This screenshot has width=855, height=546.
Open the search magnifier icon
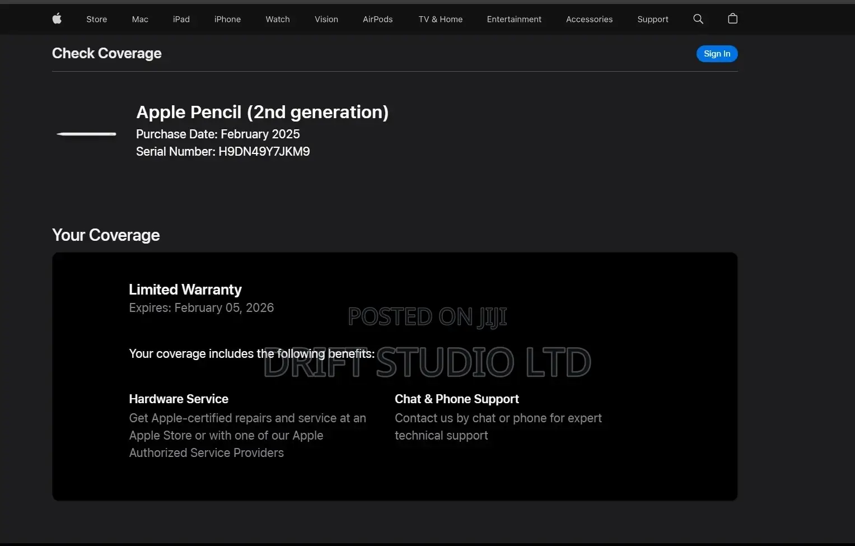tap(698, 19)
